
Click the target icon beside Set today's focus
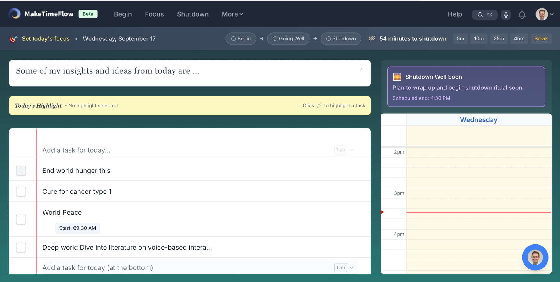pos(13,39)
